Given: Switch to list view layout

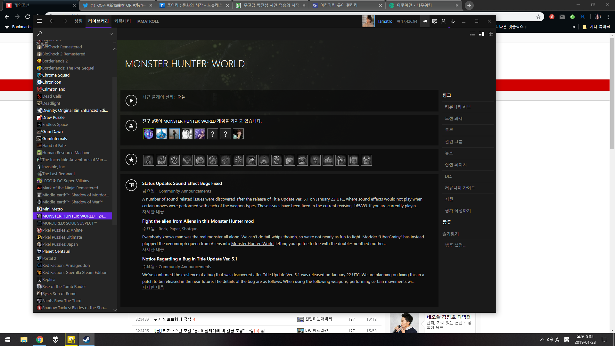Looking at the screenshot, I should [472, 34].
